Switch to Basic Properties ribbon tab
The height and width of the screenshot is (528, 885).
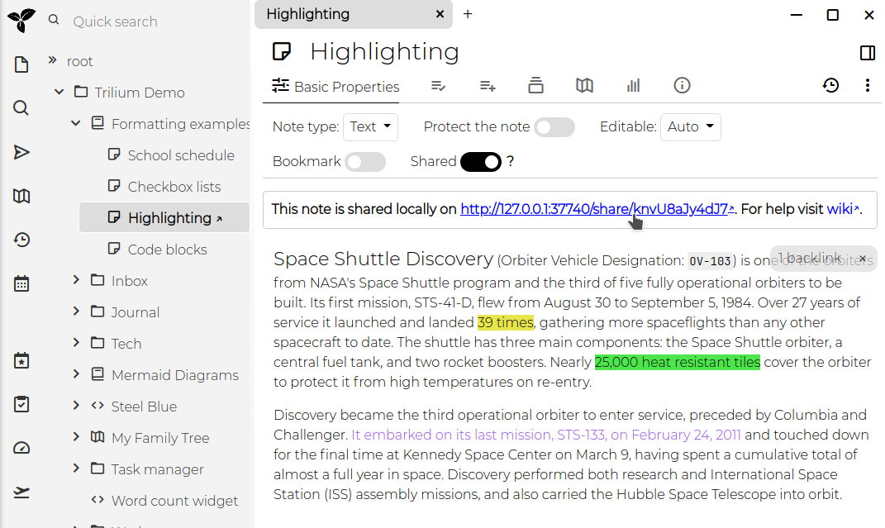coord(335,87)
